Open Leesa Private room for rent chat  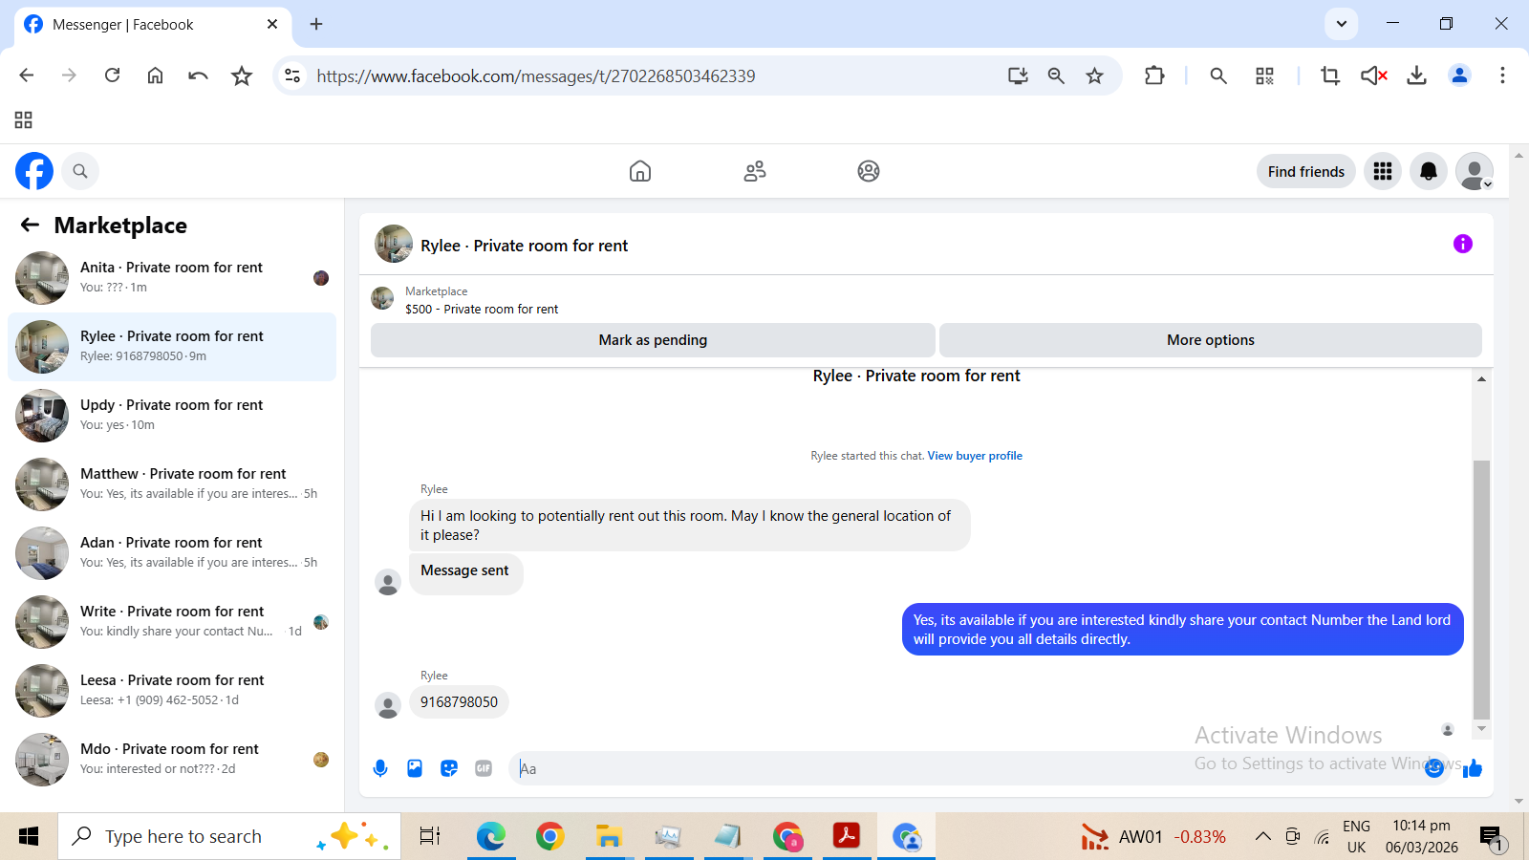(x=172, y=691)
